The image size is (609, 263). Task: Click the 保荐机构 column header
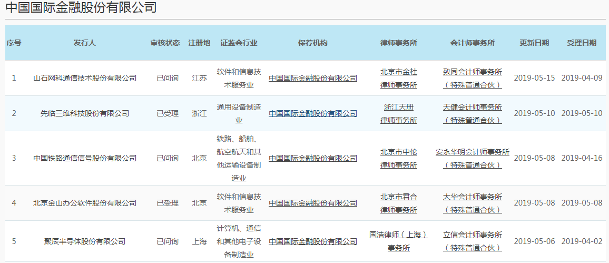click(x=312, y=43)
